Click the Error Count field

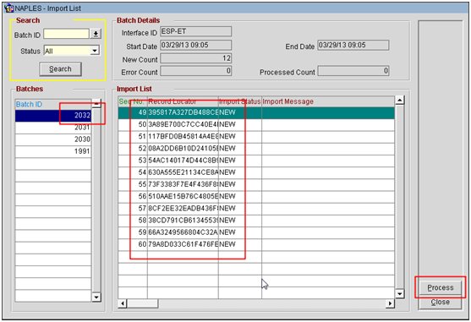(x=195, y=71)
